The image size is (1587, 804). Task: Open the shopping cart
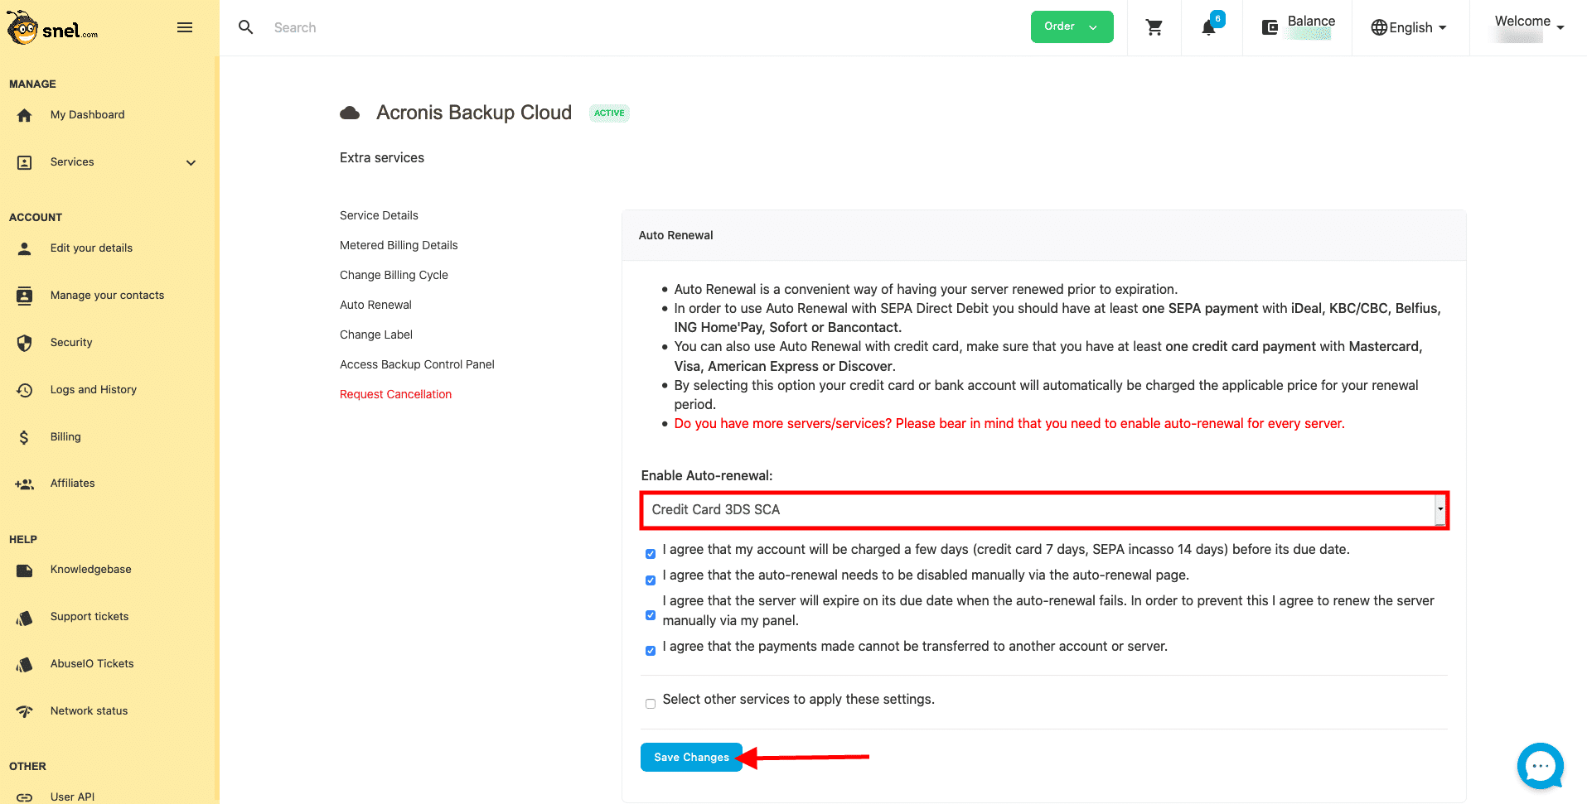pyautogui.click(x=1154, y=27)
